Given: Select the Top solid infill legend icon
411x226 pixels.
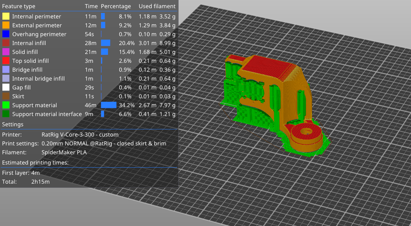Looking at the screenshot, I should tap(7, 61).
